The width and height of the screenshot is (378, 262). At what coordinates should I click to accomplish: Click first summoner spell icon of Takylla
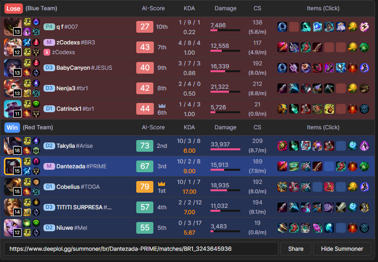(27, 141)
